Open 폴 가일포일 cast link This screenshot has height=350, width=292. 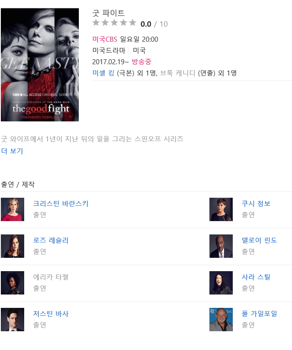tap(259, 314)
